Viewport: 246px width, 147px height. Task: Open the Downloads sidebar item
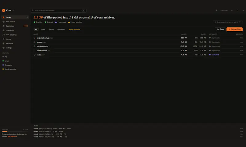tap(15, 30)
